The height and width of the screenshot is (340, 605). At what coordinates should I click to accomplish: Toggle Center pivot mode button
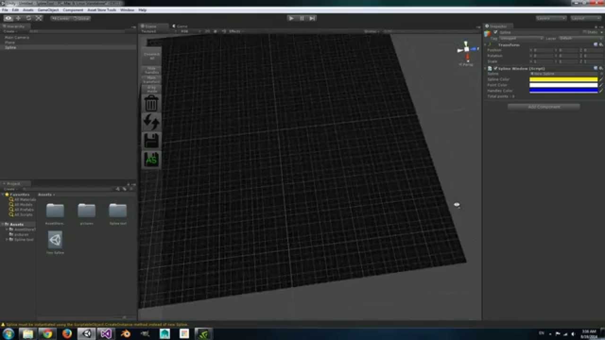pyautogui.click(x=60, y=18)
